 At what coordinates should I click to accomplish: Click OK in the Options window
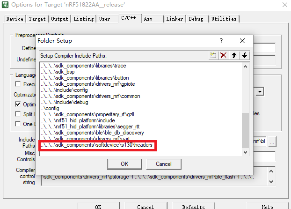98,206
